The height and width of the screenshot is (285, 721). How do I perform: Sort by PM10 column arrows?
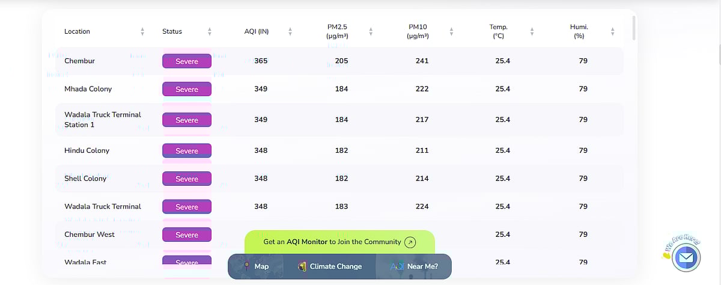click(451, 31)
